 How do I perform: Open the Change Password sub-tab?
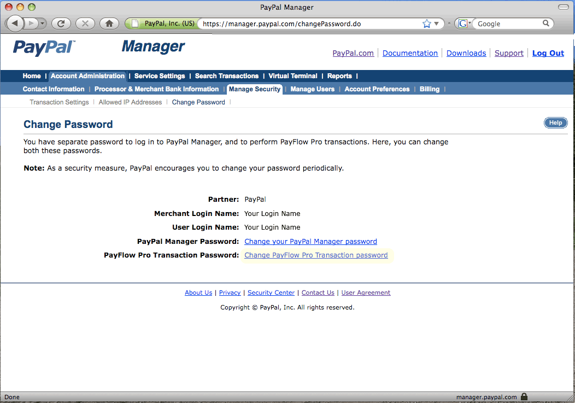[x=198, y=102]
